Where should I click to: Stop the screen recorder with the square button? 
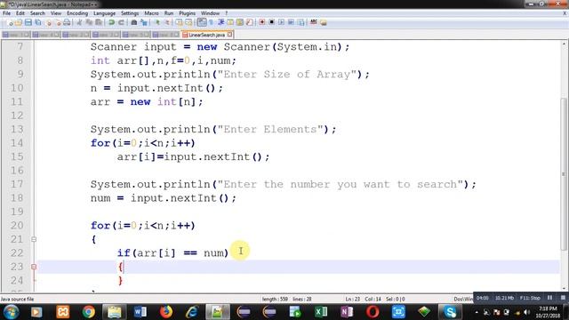563,298
